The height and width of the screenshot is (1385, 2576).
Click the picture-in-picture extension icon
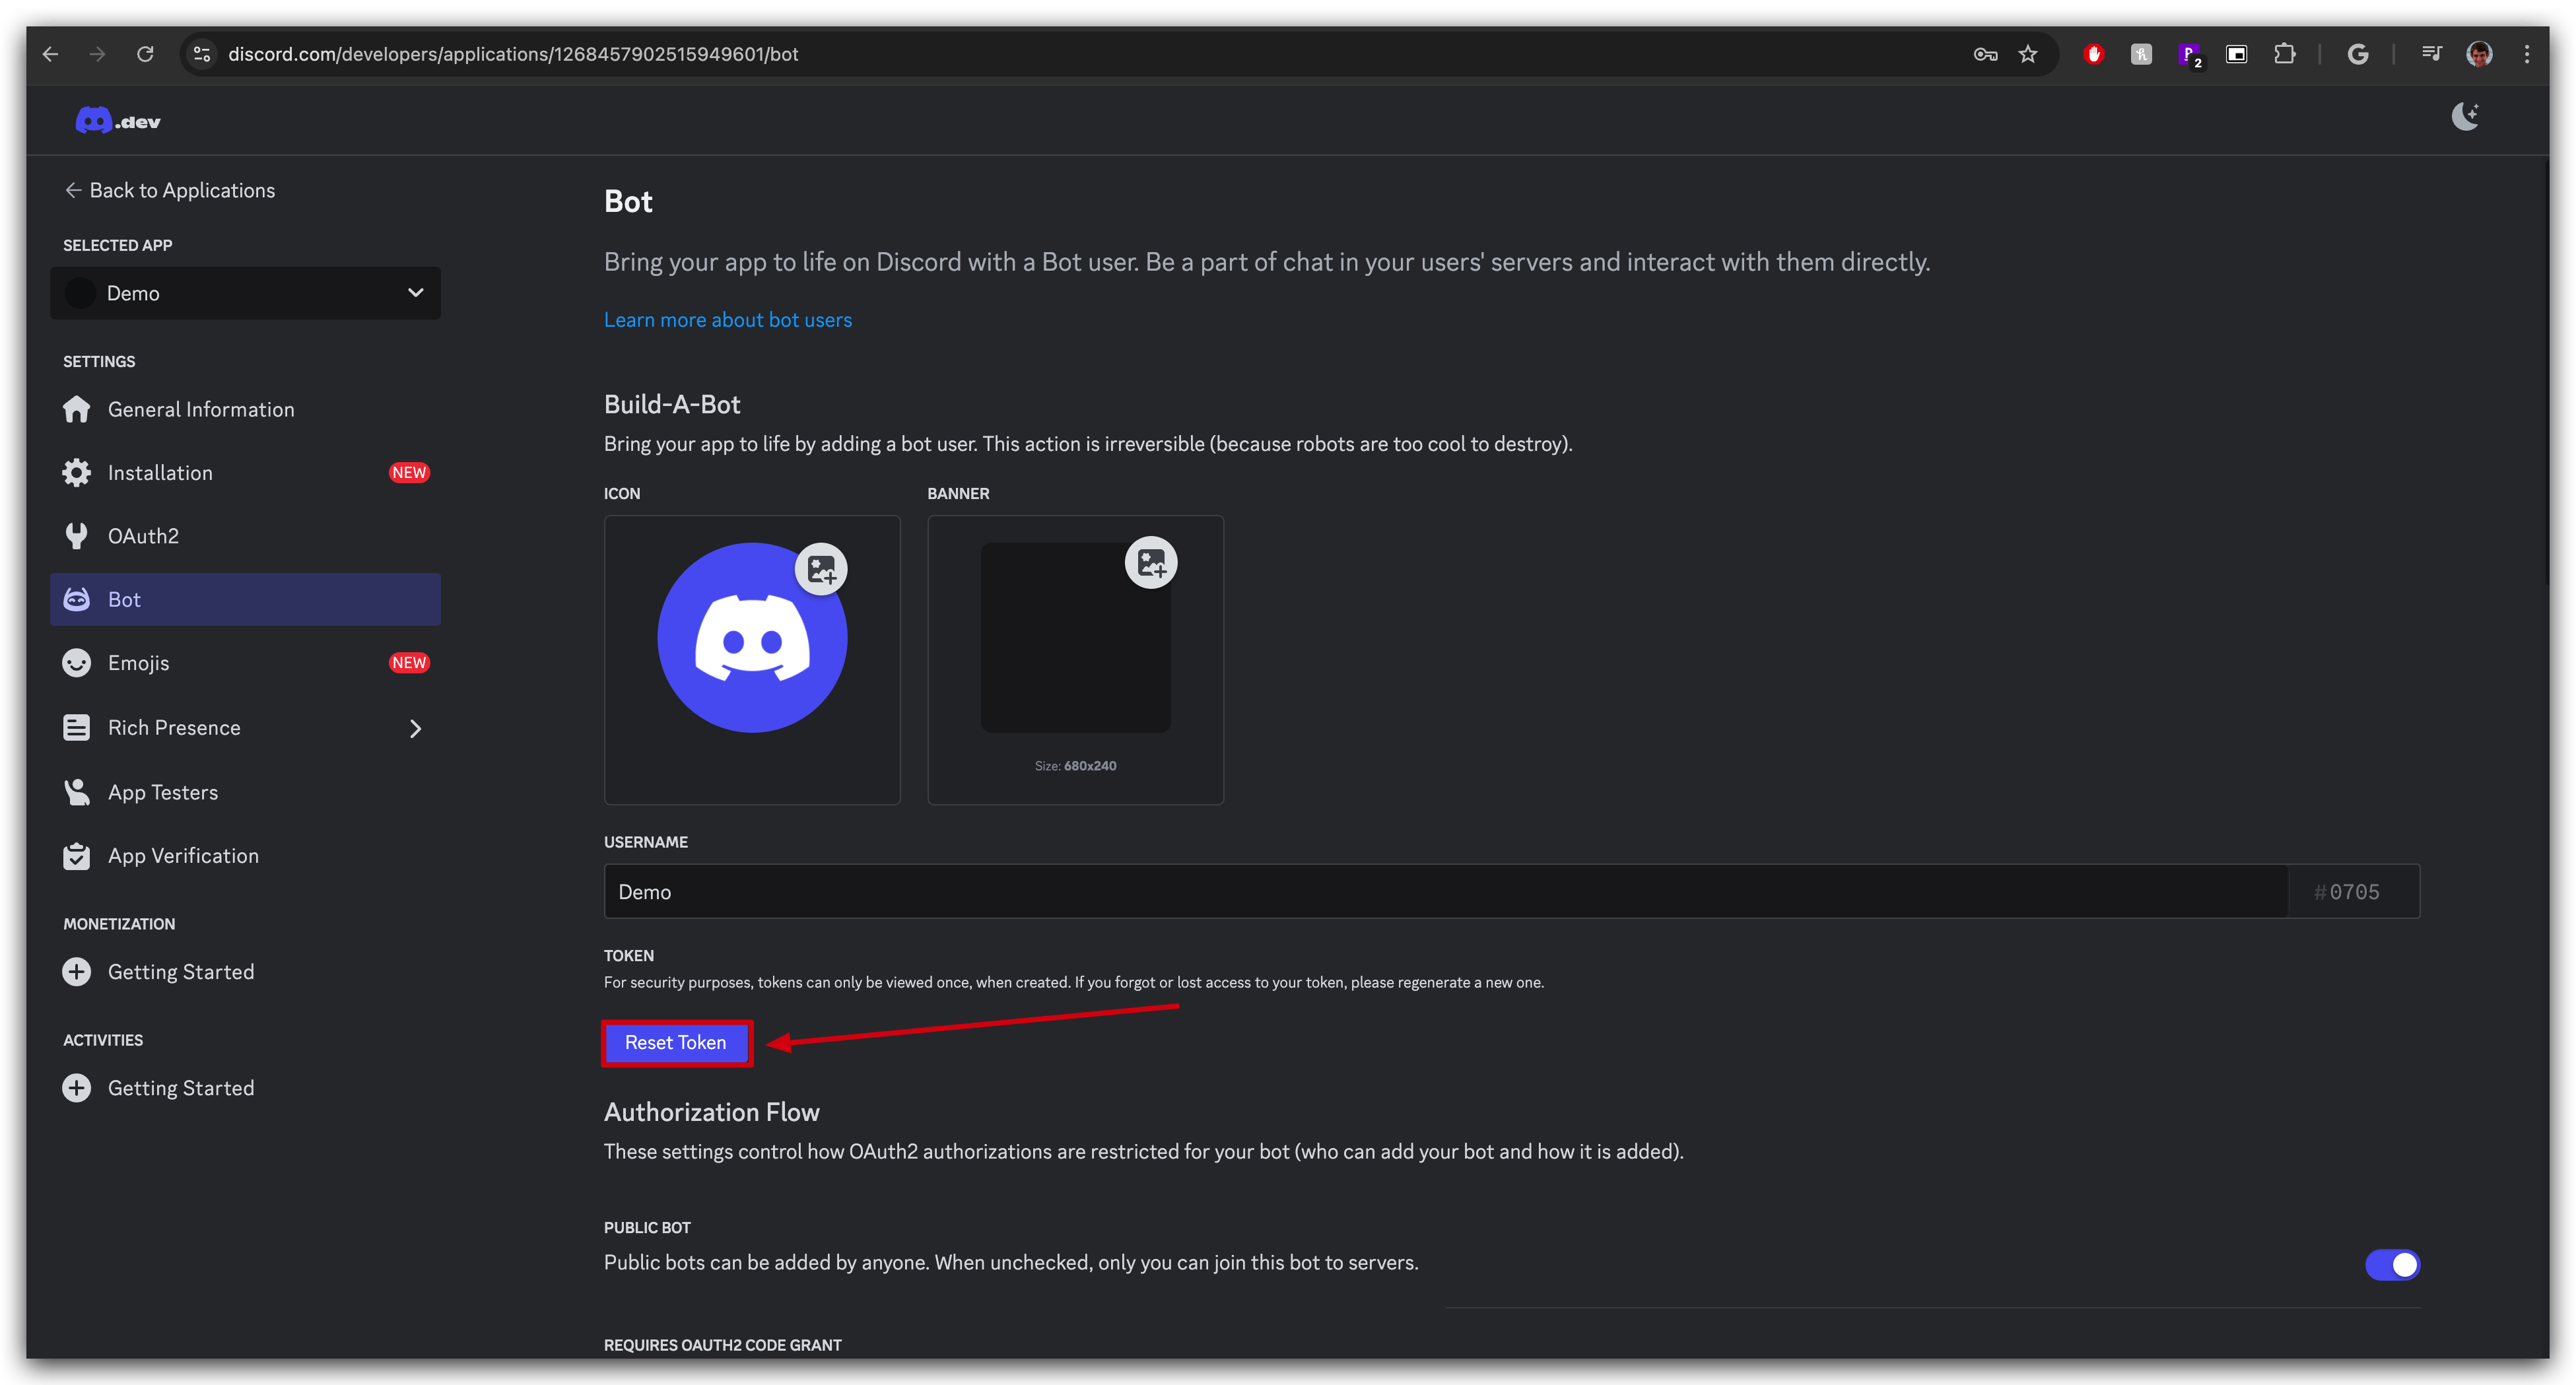pyautogui.click(x=2236, y=54)
